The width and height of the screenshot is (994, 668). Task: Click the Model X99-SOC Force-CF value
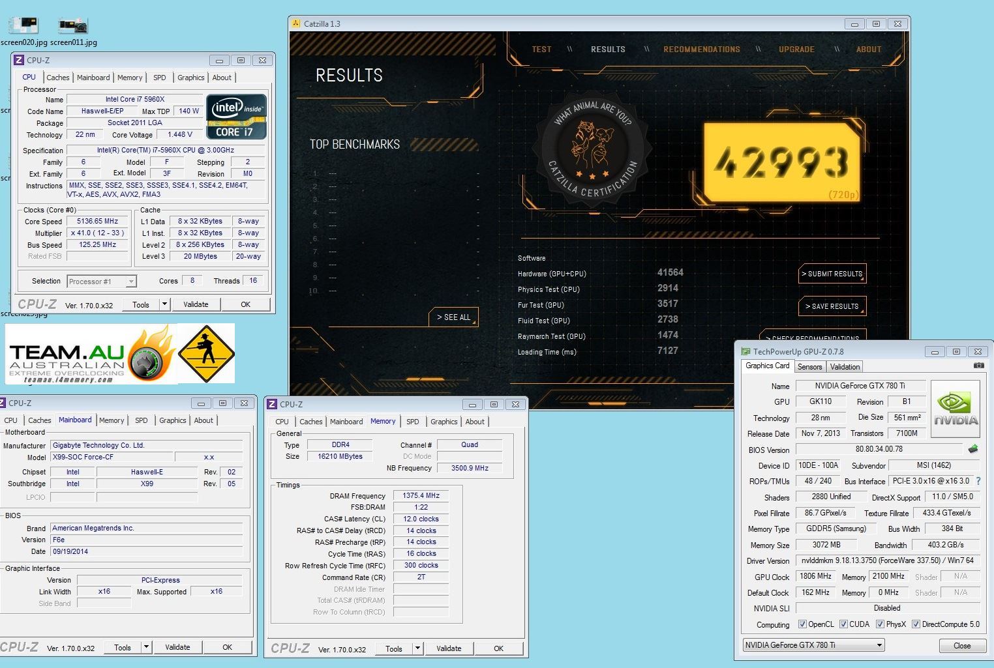(112, 457)
